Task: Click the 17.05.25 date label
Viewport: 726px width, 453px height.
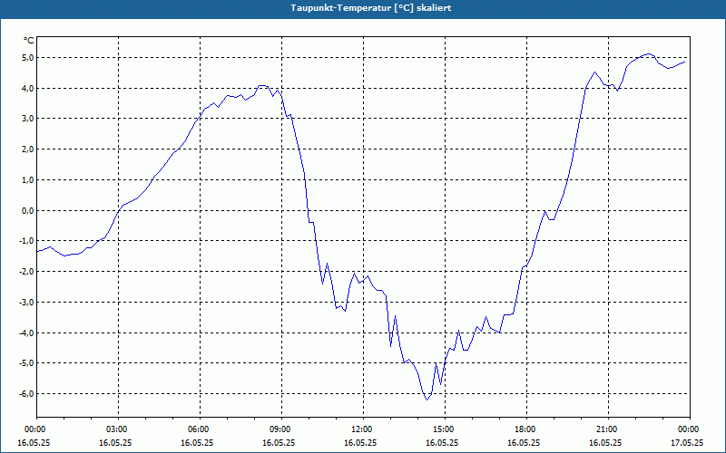Action: coord(687,442)
